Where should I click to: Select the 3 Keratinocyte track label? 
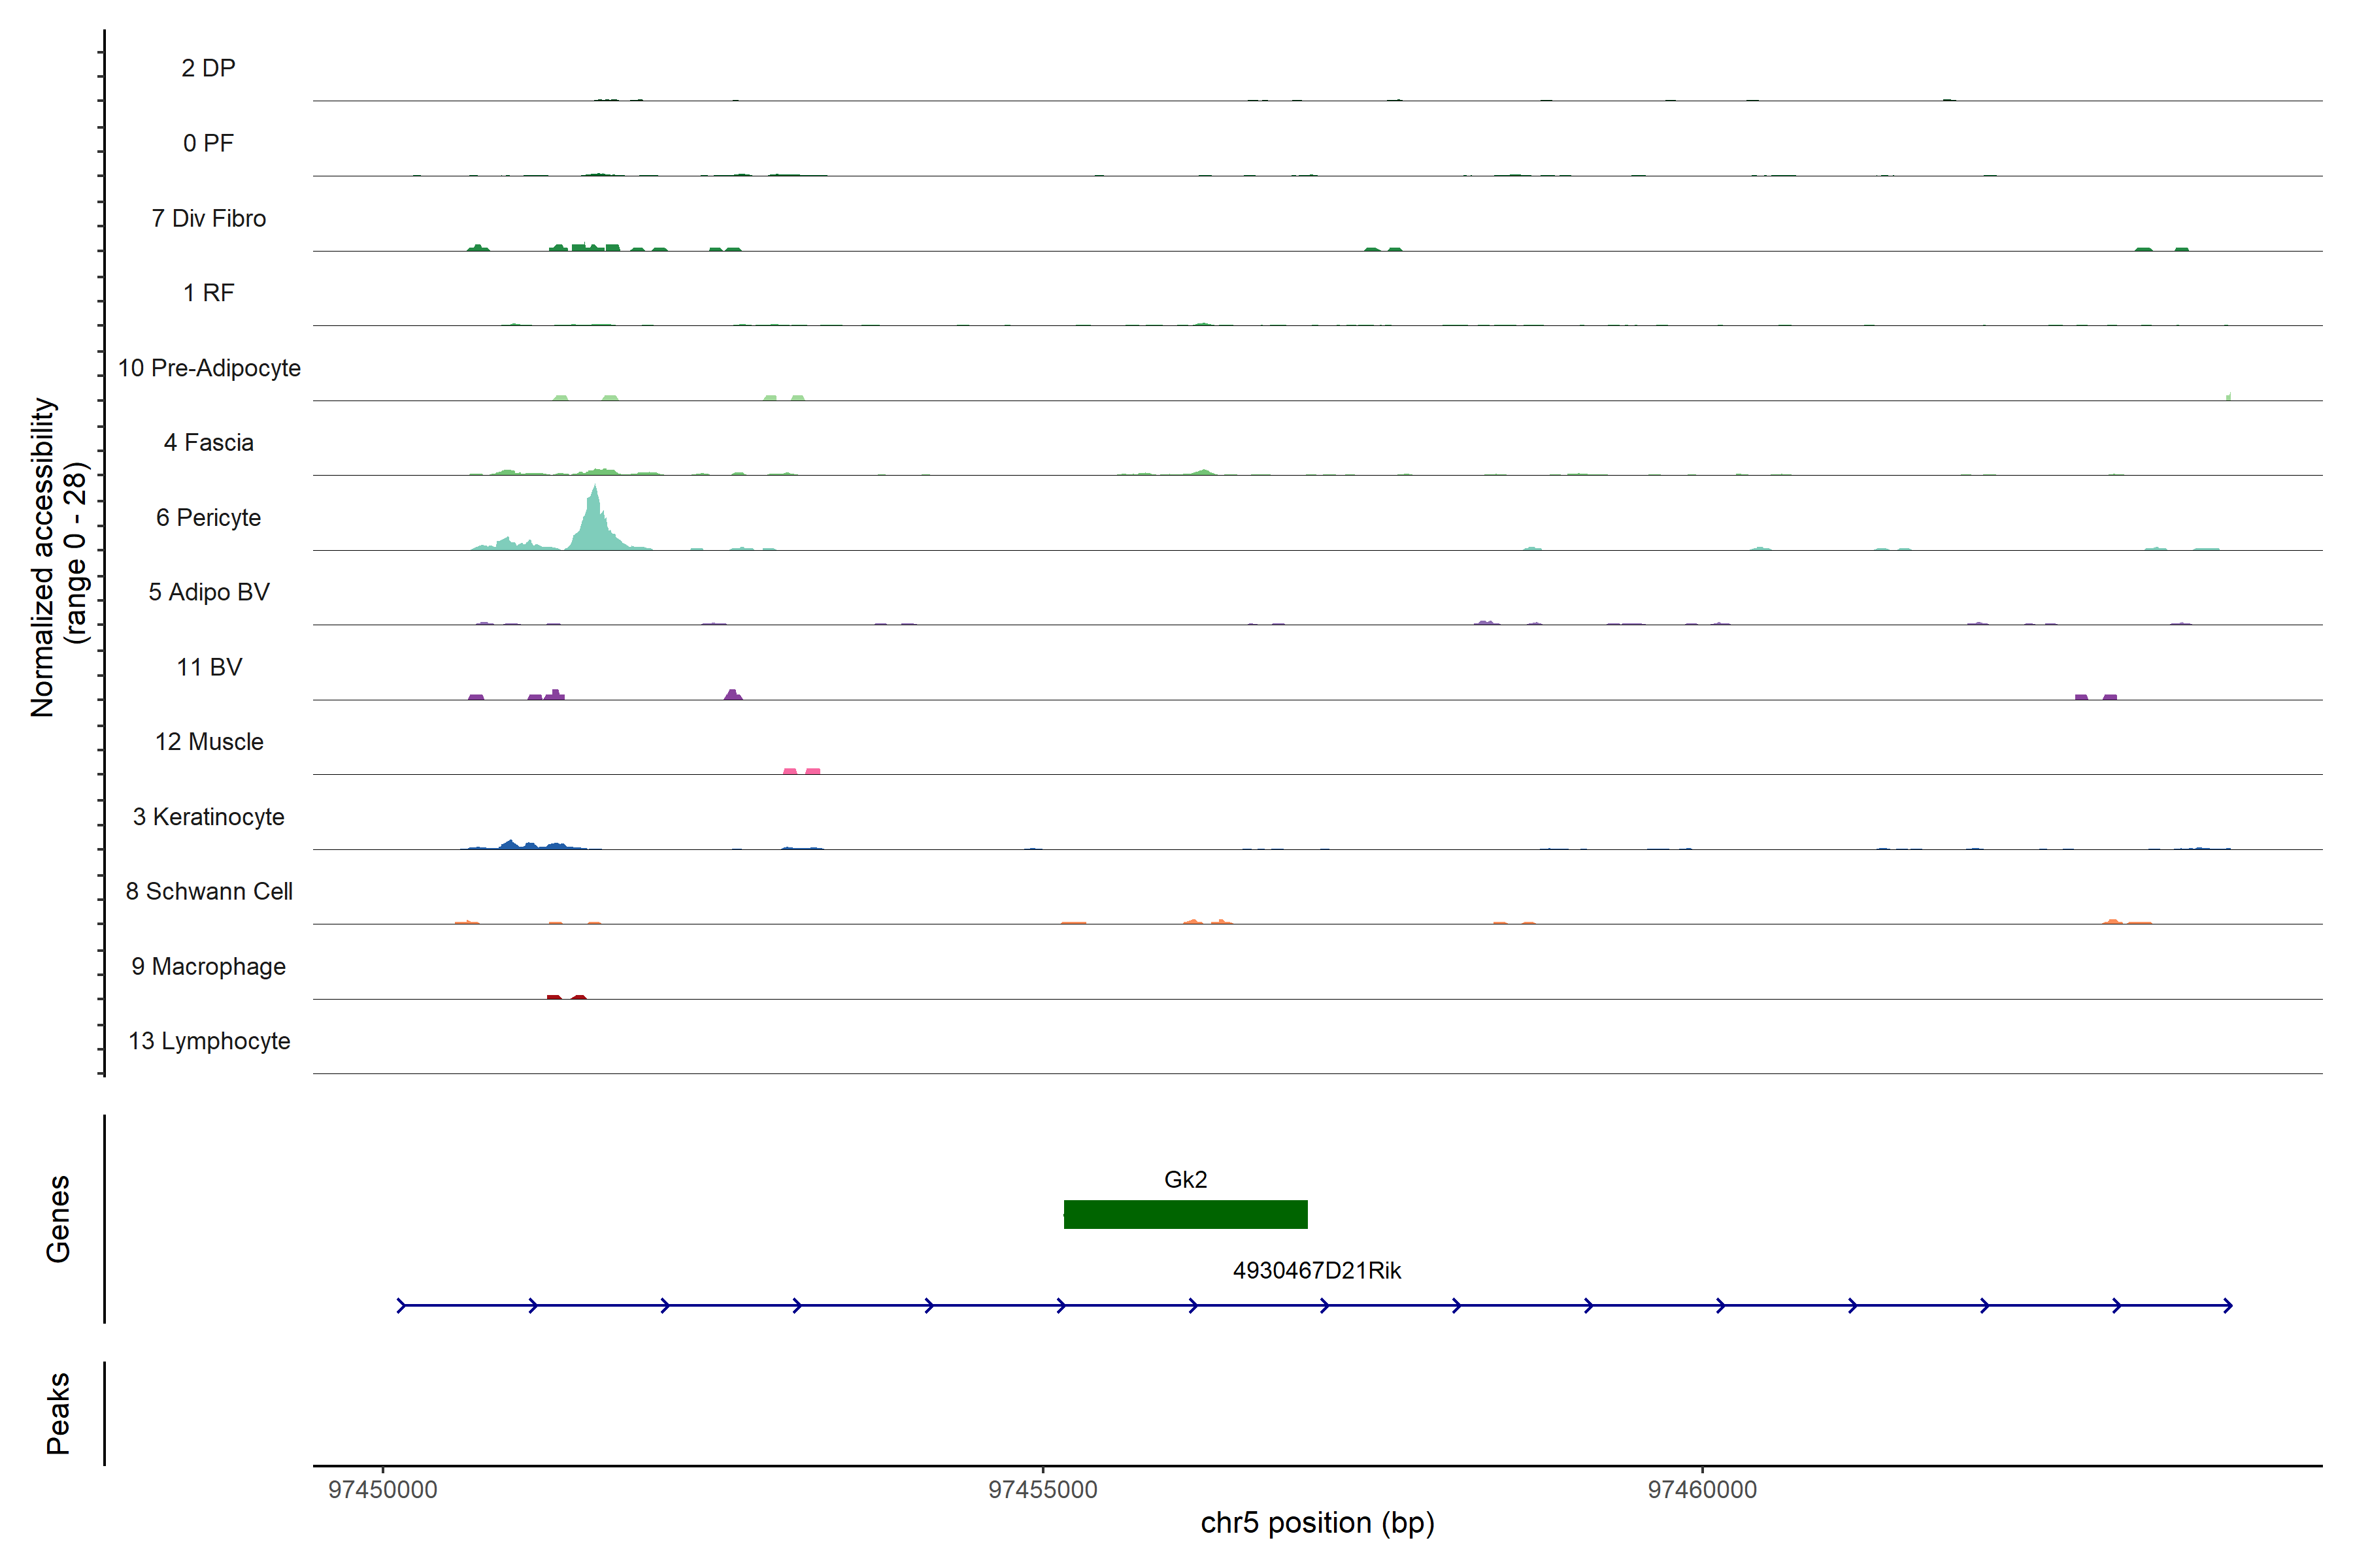[208, 817]
